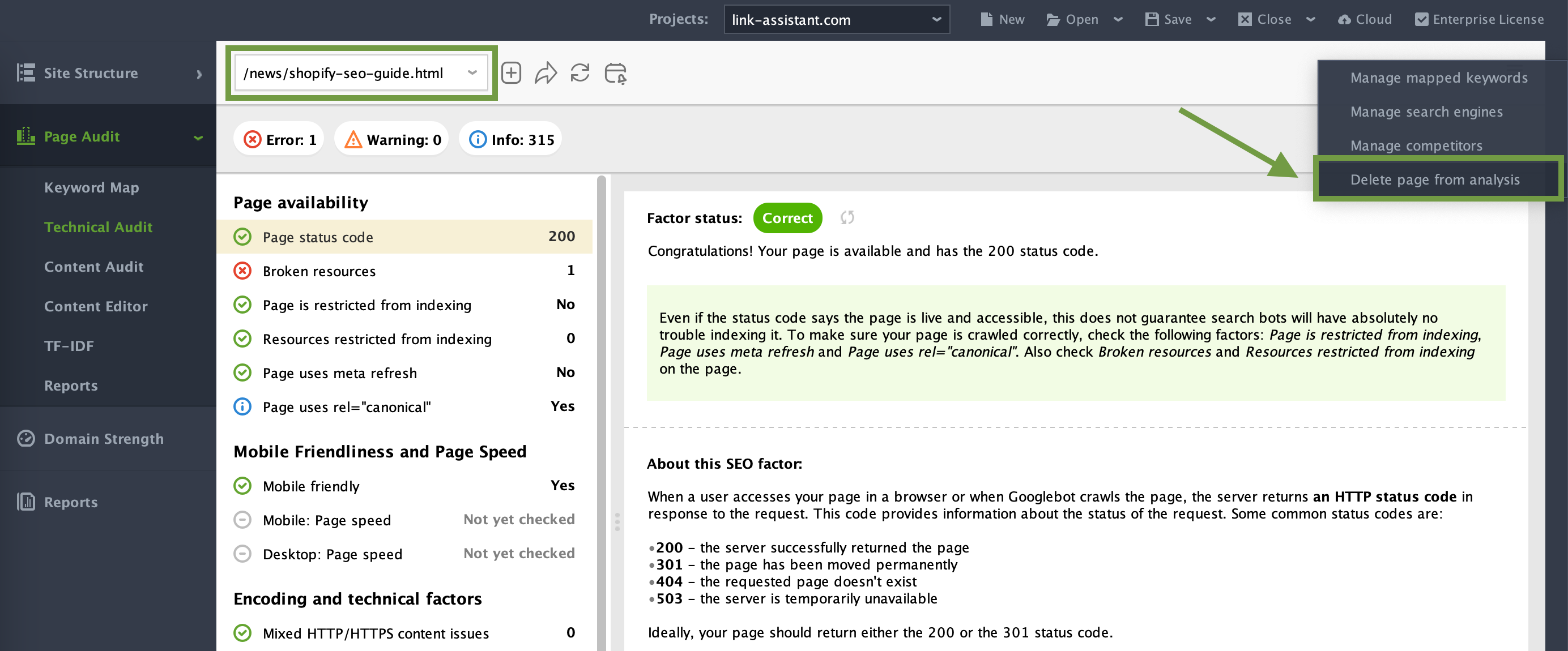Click the Site Structure sidebar icon
The image size is (1568, 651).
pyautogui.click(x=25, y=73)
